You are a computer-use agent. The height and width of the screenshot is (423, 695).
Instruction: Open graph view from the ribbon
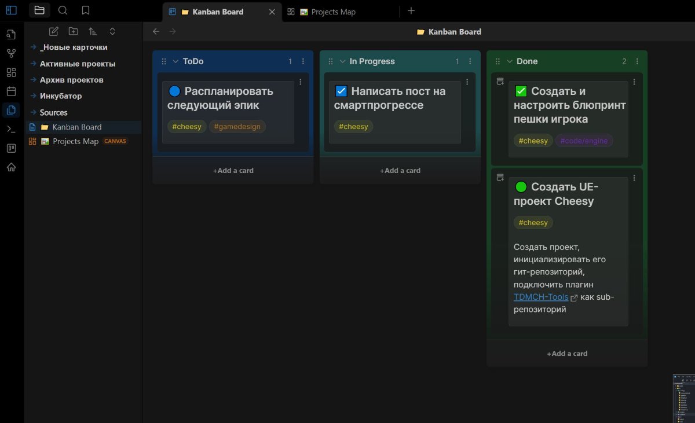point(11,53)
